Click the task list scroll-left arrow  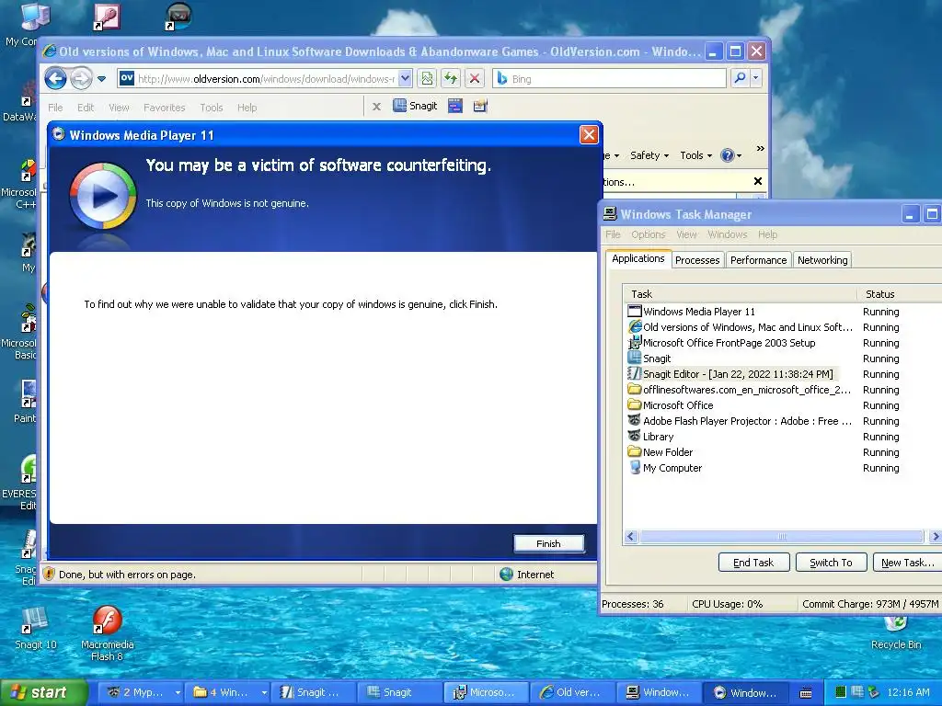(631, 536)
